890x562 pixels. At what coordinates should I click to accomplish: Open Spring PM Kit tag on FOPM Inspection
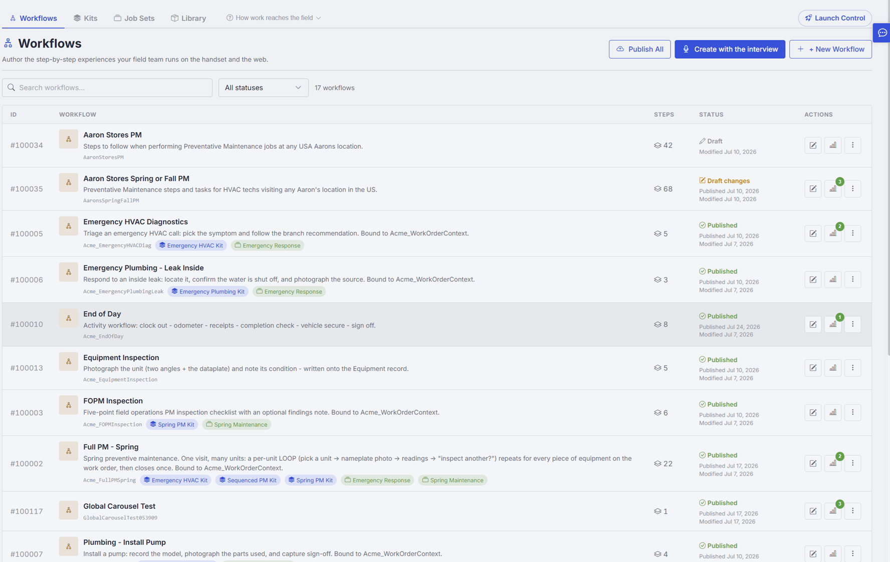tap(172, 424)
